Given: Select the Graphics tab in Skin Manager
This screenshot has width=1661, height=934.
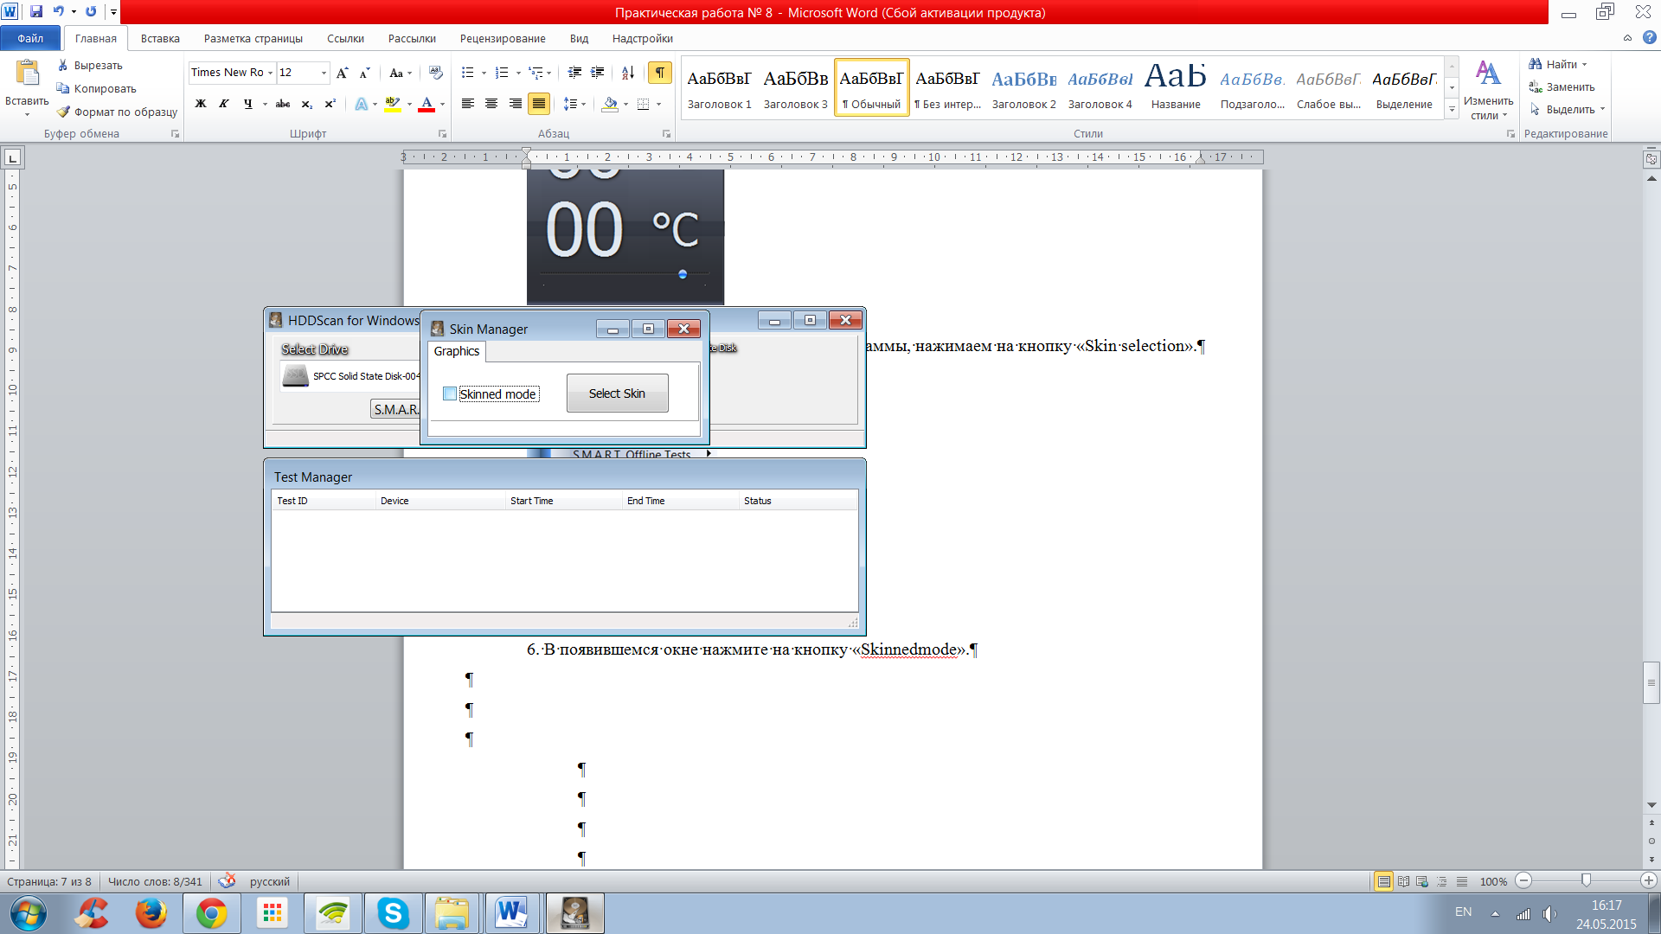Looking at the screenshot, I should pyautogui.click(x=457, y=351).
